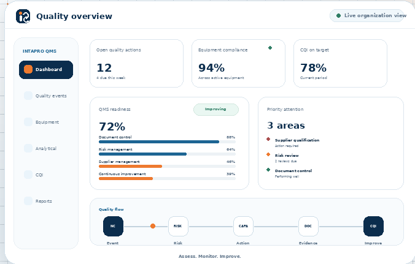Screen dimensions: 415x264
Task: Open the Open quality actions card
Action: 136,63
